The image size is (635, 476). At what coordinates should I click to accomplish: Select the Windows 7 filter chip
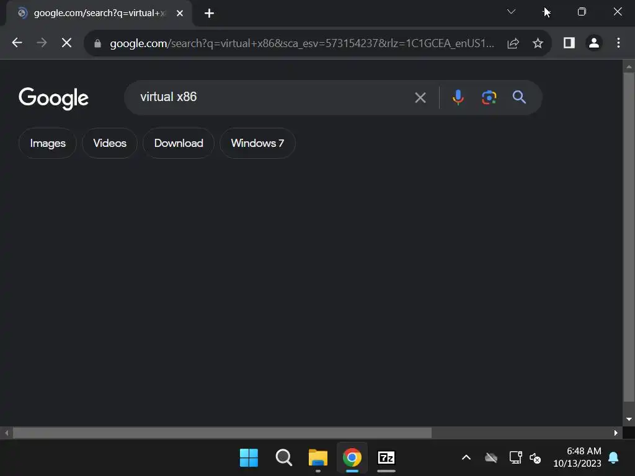[x=257, y=143]
